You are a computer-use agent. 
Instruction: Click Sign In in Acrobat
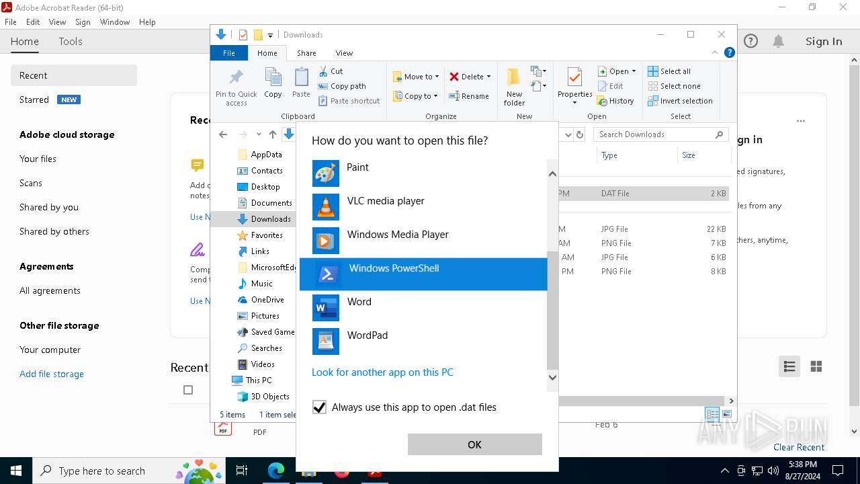pos(824,42)
